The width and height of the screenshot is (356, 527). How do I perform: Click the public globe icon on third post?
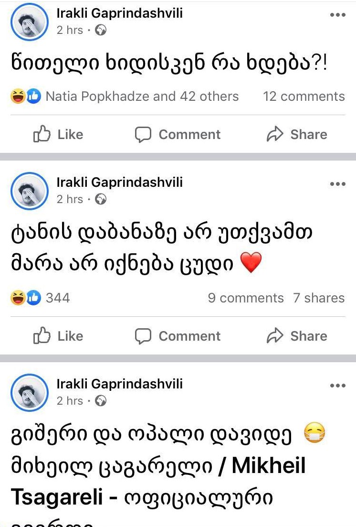(101, 401)
